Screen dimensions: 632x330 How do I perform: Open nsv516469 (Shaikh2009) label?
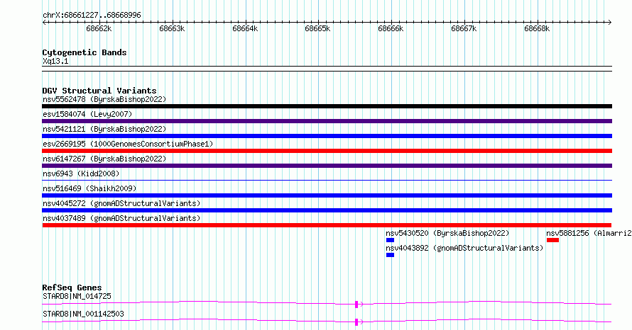point(89,188)
